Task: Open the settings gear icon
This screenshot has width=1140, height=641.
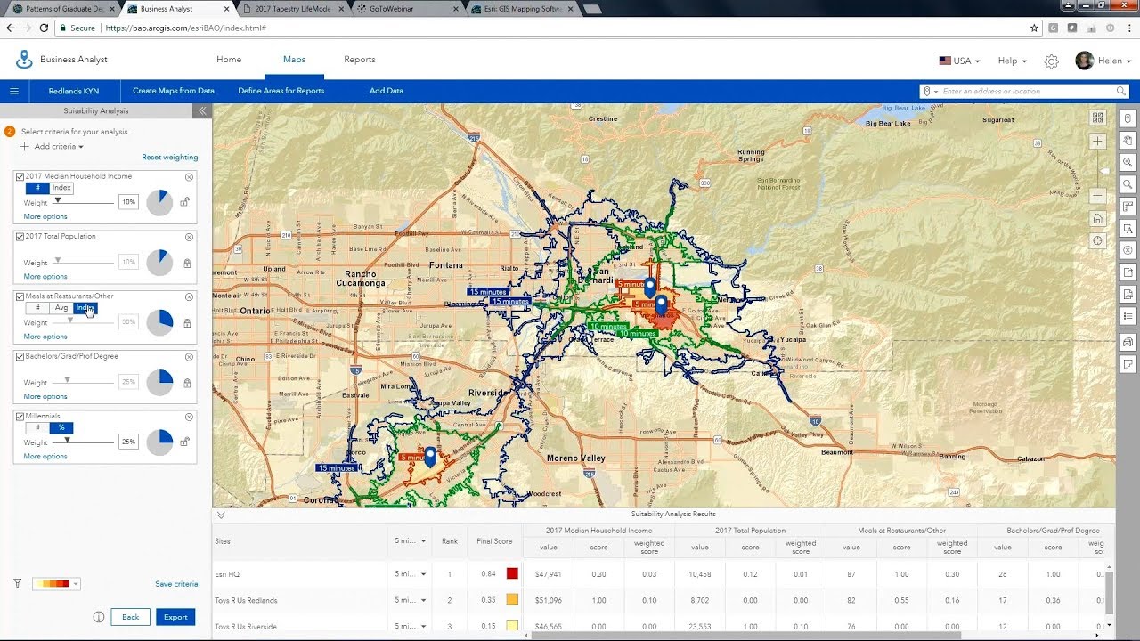Action: tap(1052, 61)
